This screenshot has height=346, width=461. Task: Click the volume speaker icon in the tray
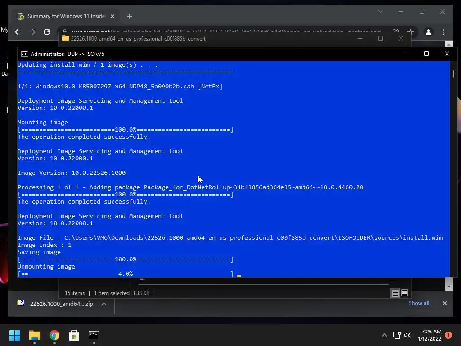pos(407,335)
